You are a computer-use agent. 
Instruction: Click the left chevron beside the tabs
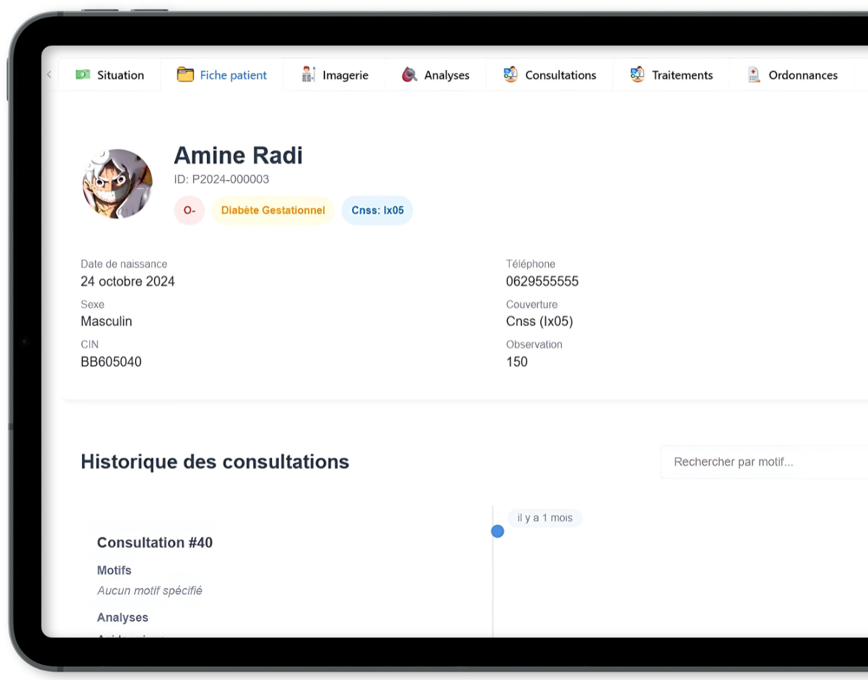49,75
